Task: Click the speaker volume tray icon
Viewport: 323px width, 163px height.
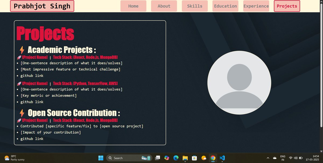Action: tap(296, 158)
